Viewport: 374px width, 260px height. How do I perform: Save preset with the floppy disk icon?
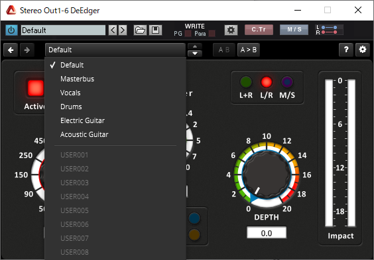[156, 30]
